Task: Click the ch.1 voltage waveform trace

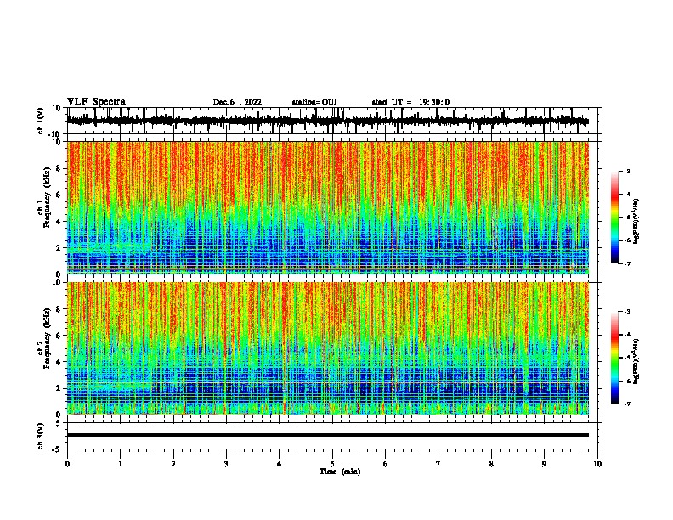Action: click(x=327, y=121)
